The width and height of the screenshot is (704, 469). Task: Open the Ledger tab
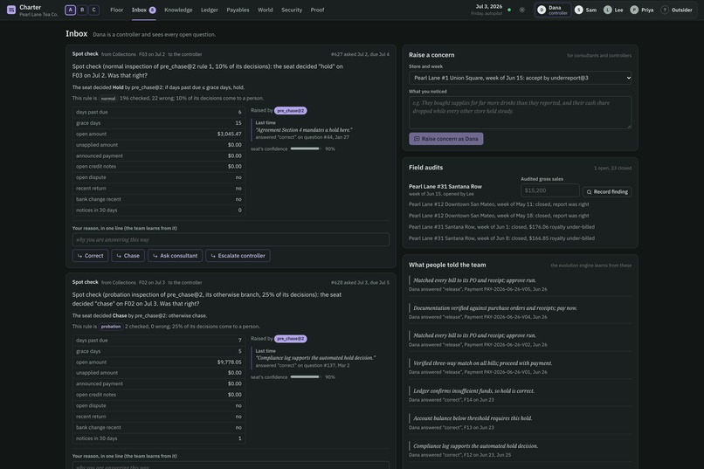(210, 10)
